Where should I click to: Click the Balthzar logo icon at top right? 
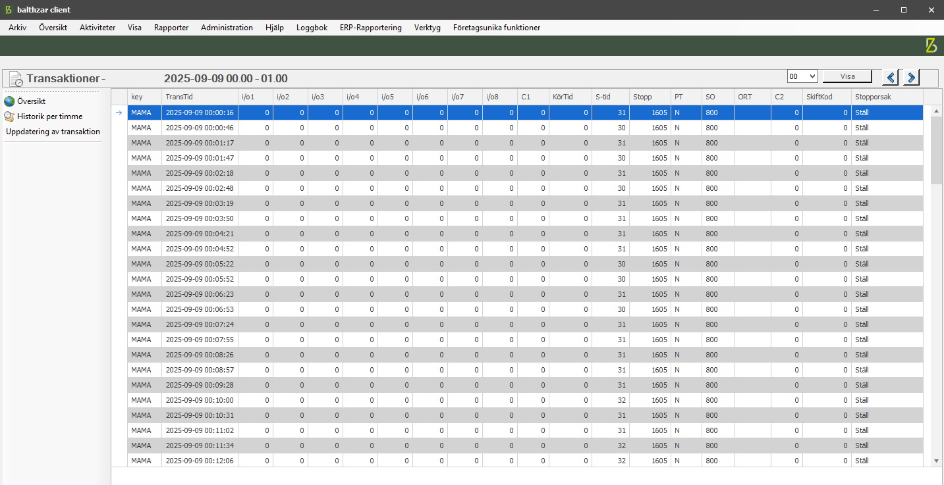click(931, 45)
